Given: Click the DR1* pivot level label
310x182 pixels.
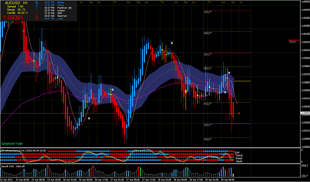Looking at the screenshot, I should (x=208, y=55).
